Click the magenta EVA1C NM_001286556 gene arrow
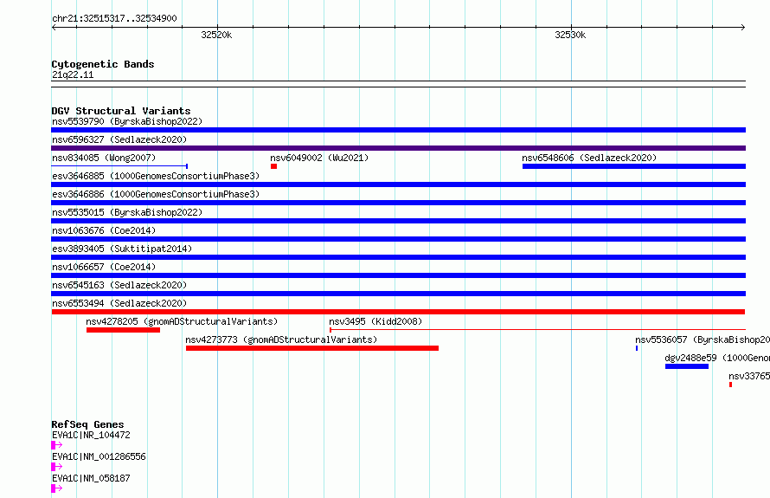Viewport: 770px width, 498px height. coord(57,467)
